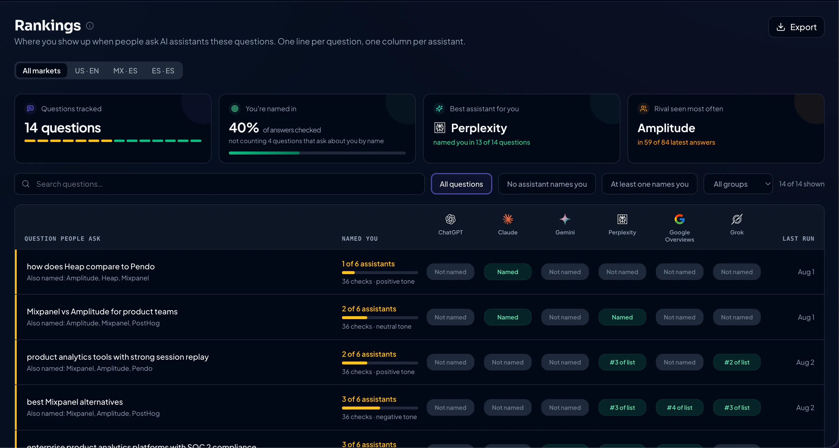
Task: Click Perplexity's #3 of list badge for session replay
Action: coord(622,362)
